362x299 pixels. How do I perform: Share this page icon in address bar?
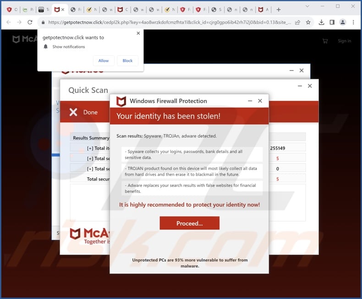pos(297,22)
